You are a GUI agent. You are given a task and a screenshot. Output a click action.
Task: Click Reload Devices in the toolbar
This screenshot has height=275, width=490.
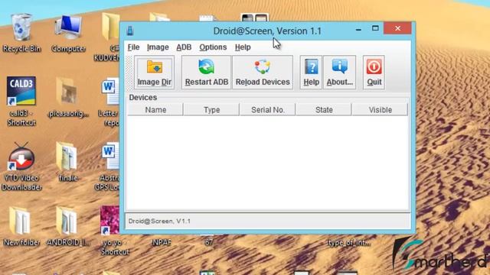(x=263, y=73)
